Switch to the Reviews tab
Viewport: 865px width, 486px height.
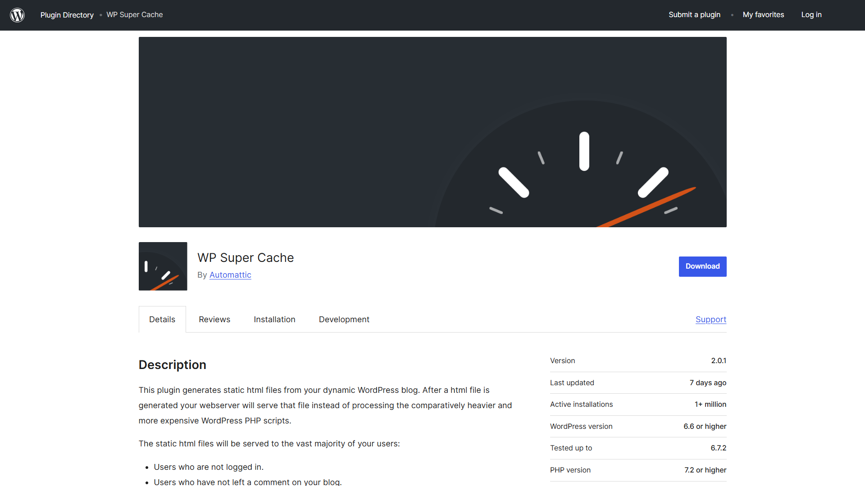214,319
